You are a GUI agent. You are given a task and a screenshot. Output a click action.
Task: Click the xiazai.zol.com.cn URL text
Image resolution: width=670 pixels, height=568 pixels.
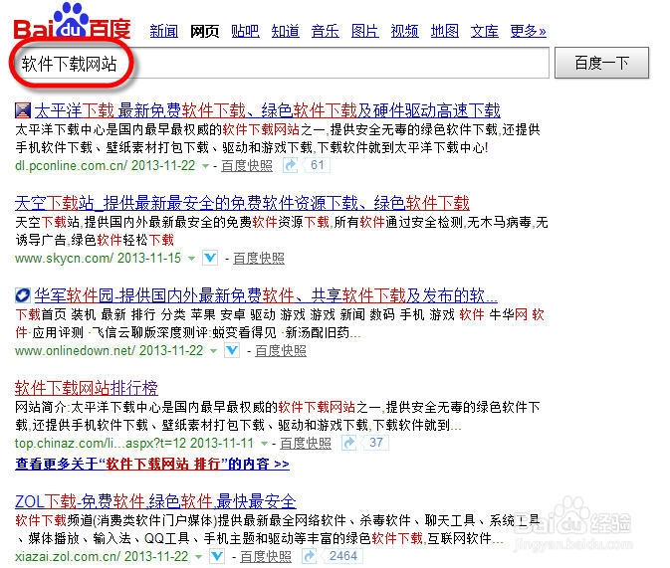(x=68, y=556)
